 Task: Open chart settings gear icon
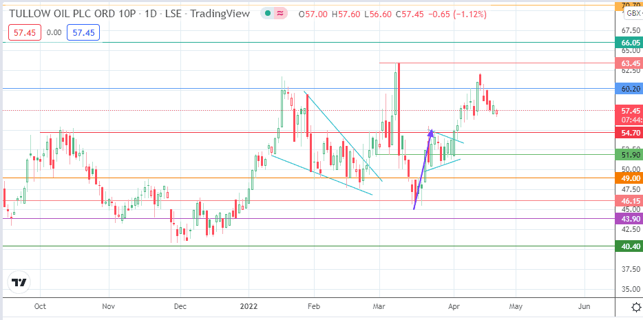coord(636,308)
